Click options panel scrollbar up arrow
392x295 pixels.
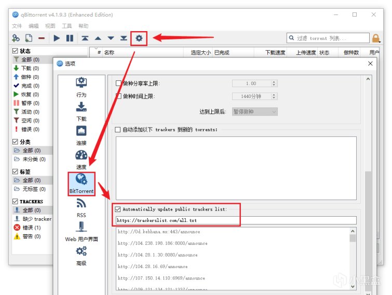(x=368, y=79)
